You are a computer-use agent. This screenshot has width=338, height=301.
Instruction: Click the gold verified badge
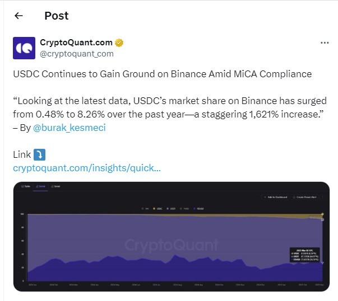pos(119,43)
